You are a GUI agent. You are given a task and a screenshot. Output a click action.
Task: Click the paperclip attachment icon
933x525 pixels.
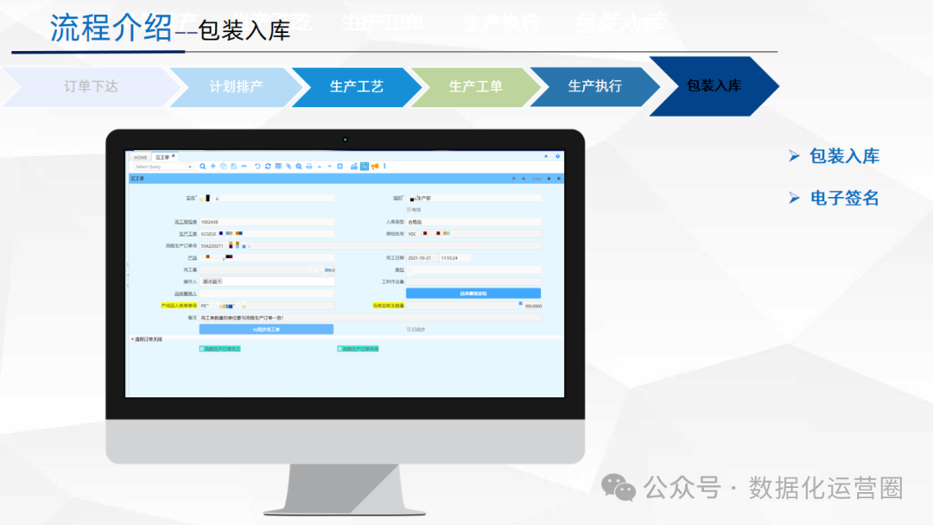(289, 167)
